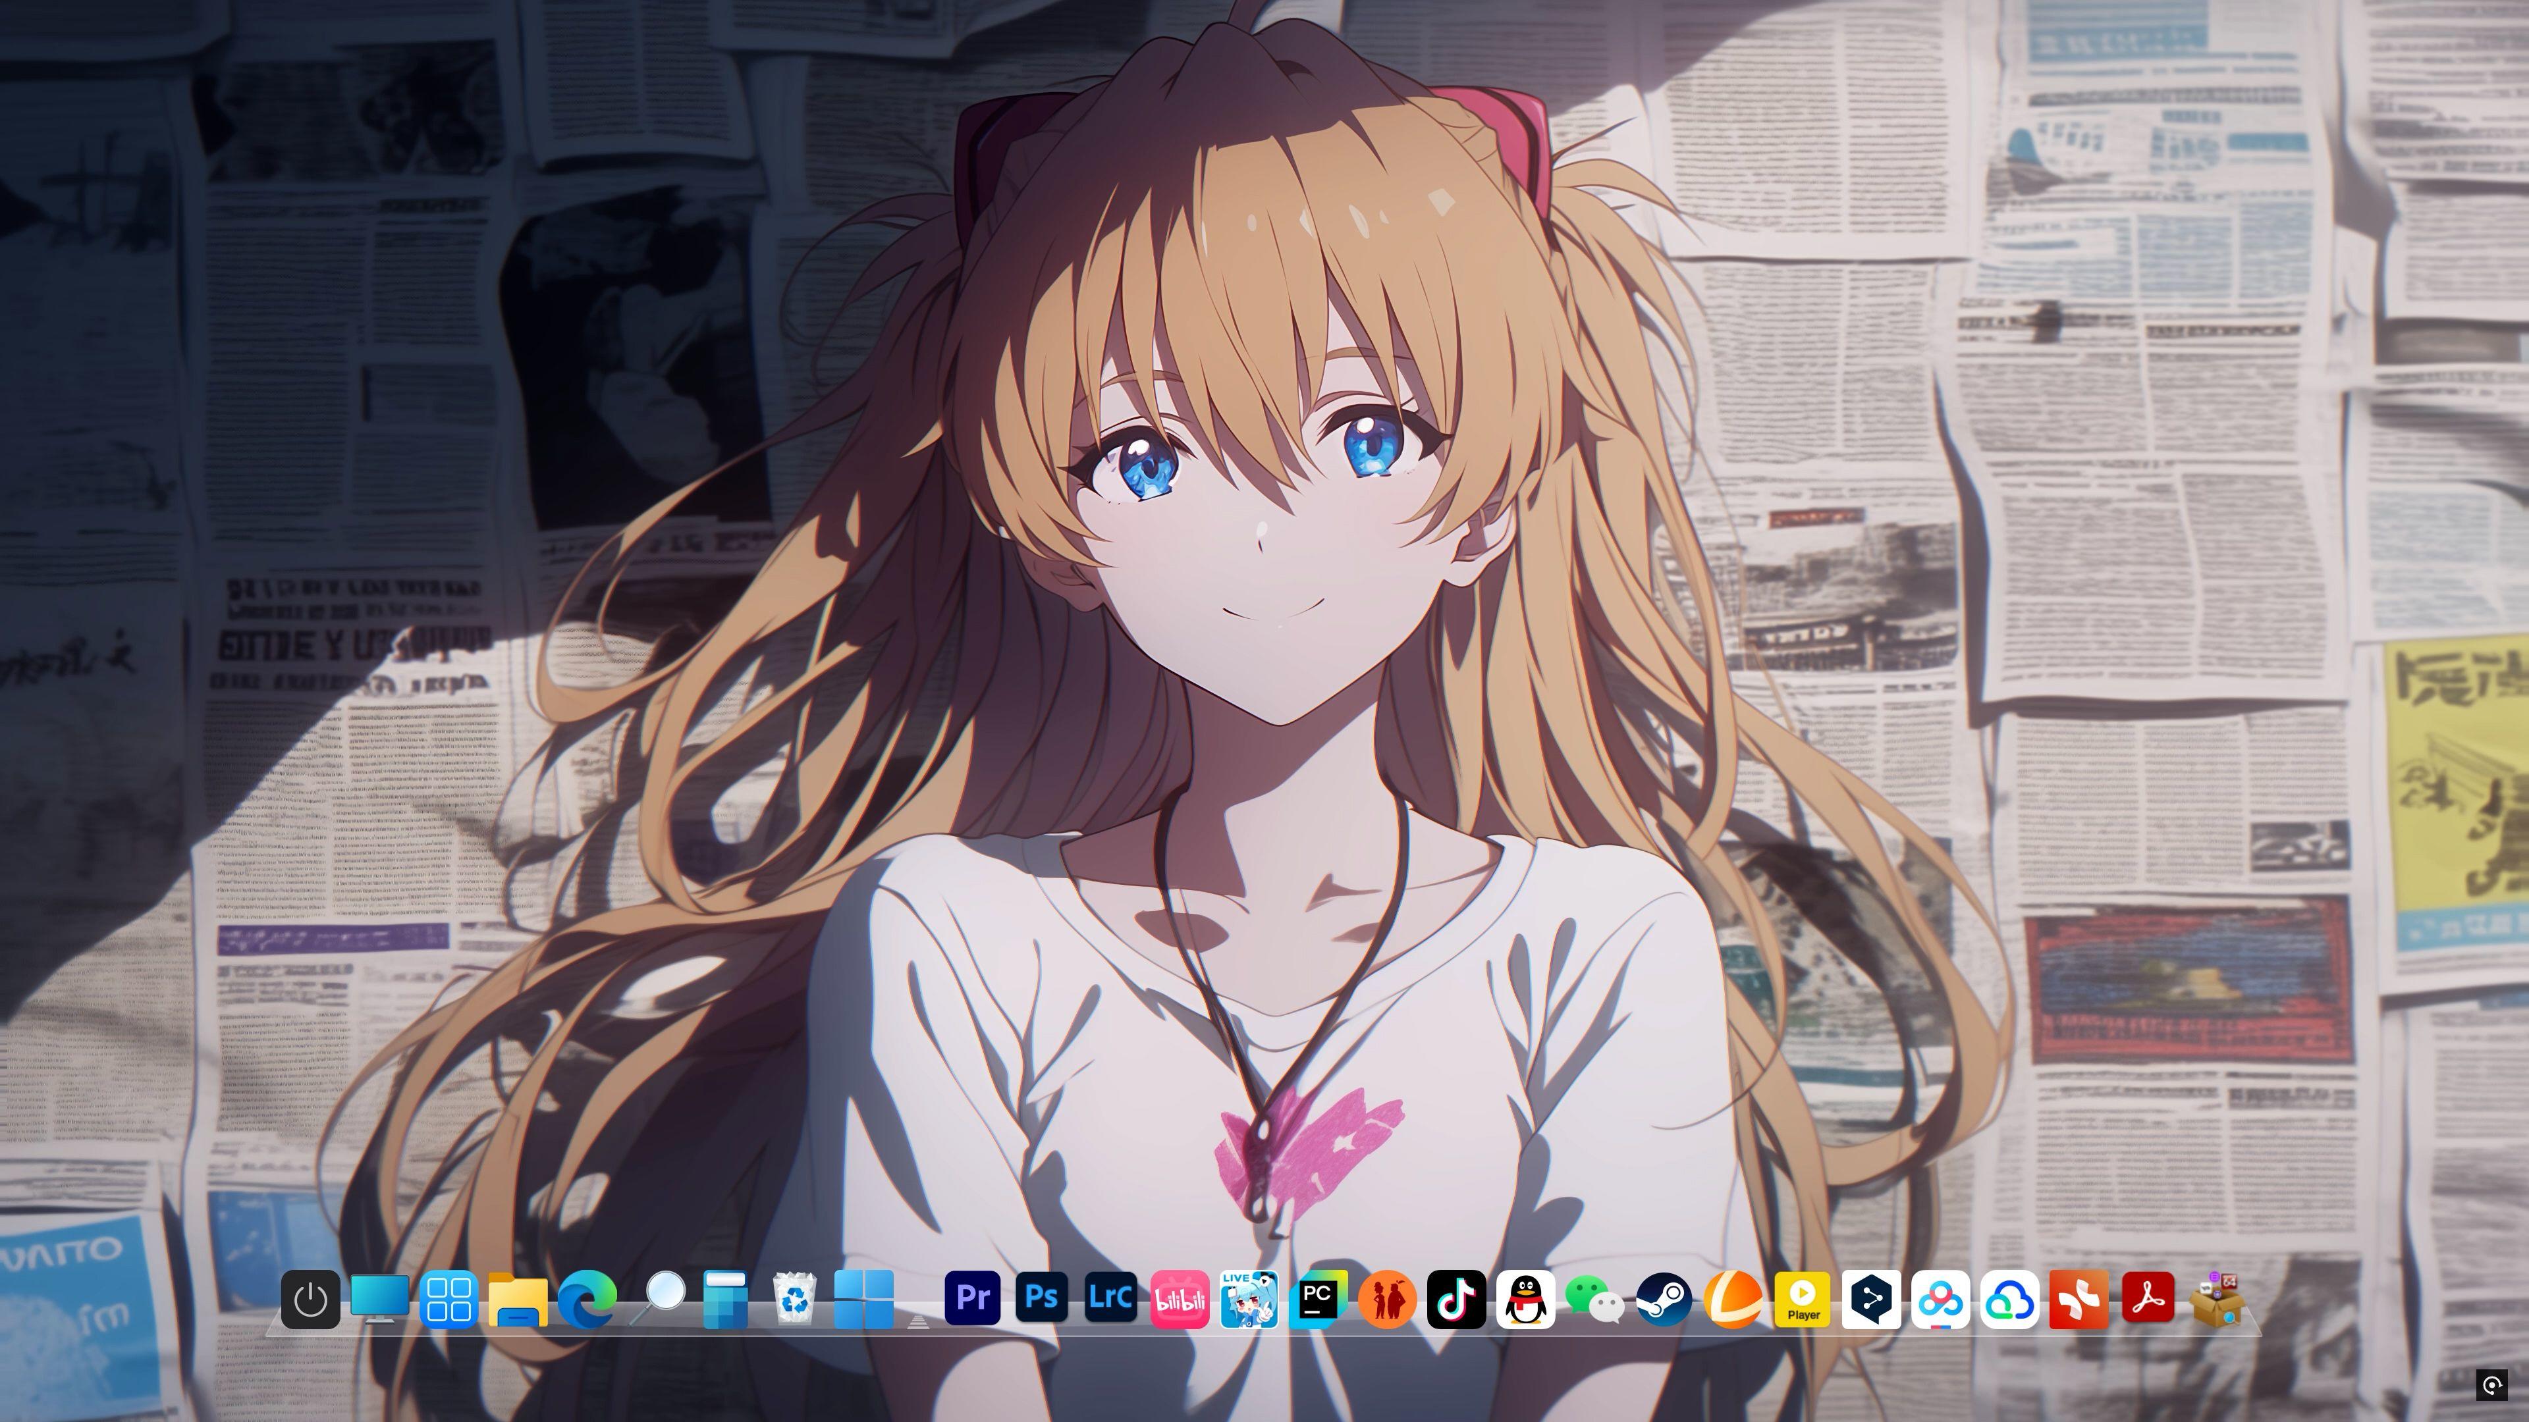
Task: Open the blue-green cloud drive icon
Action: [x=2009, y=1300]
